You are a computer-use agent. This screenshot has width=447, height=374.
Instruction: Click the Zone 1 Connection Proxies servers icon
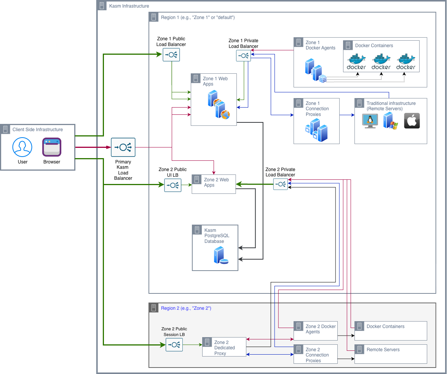[316, 130]
